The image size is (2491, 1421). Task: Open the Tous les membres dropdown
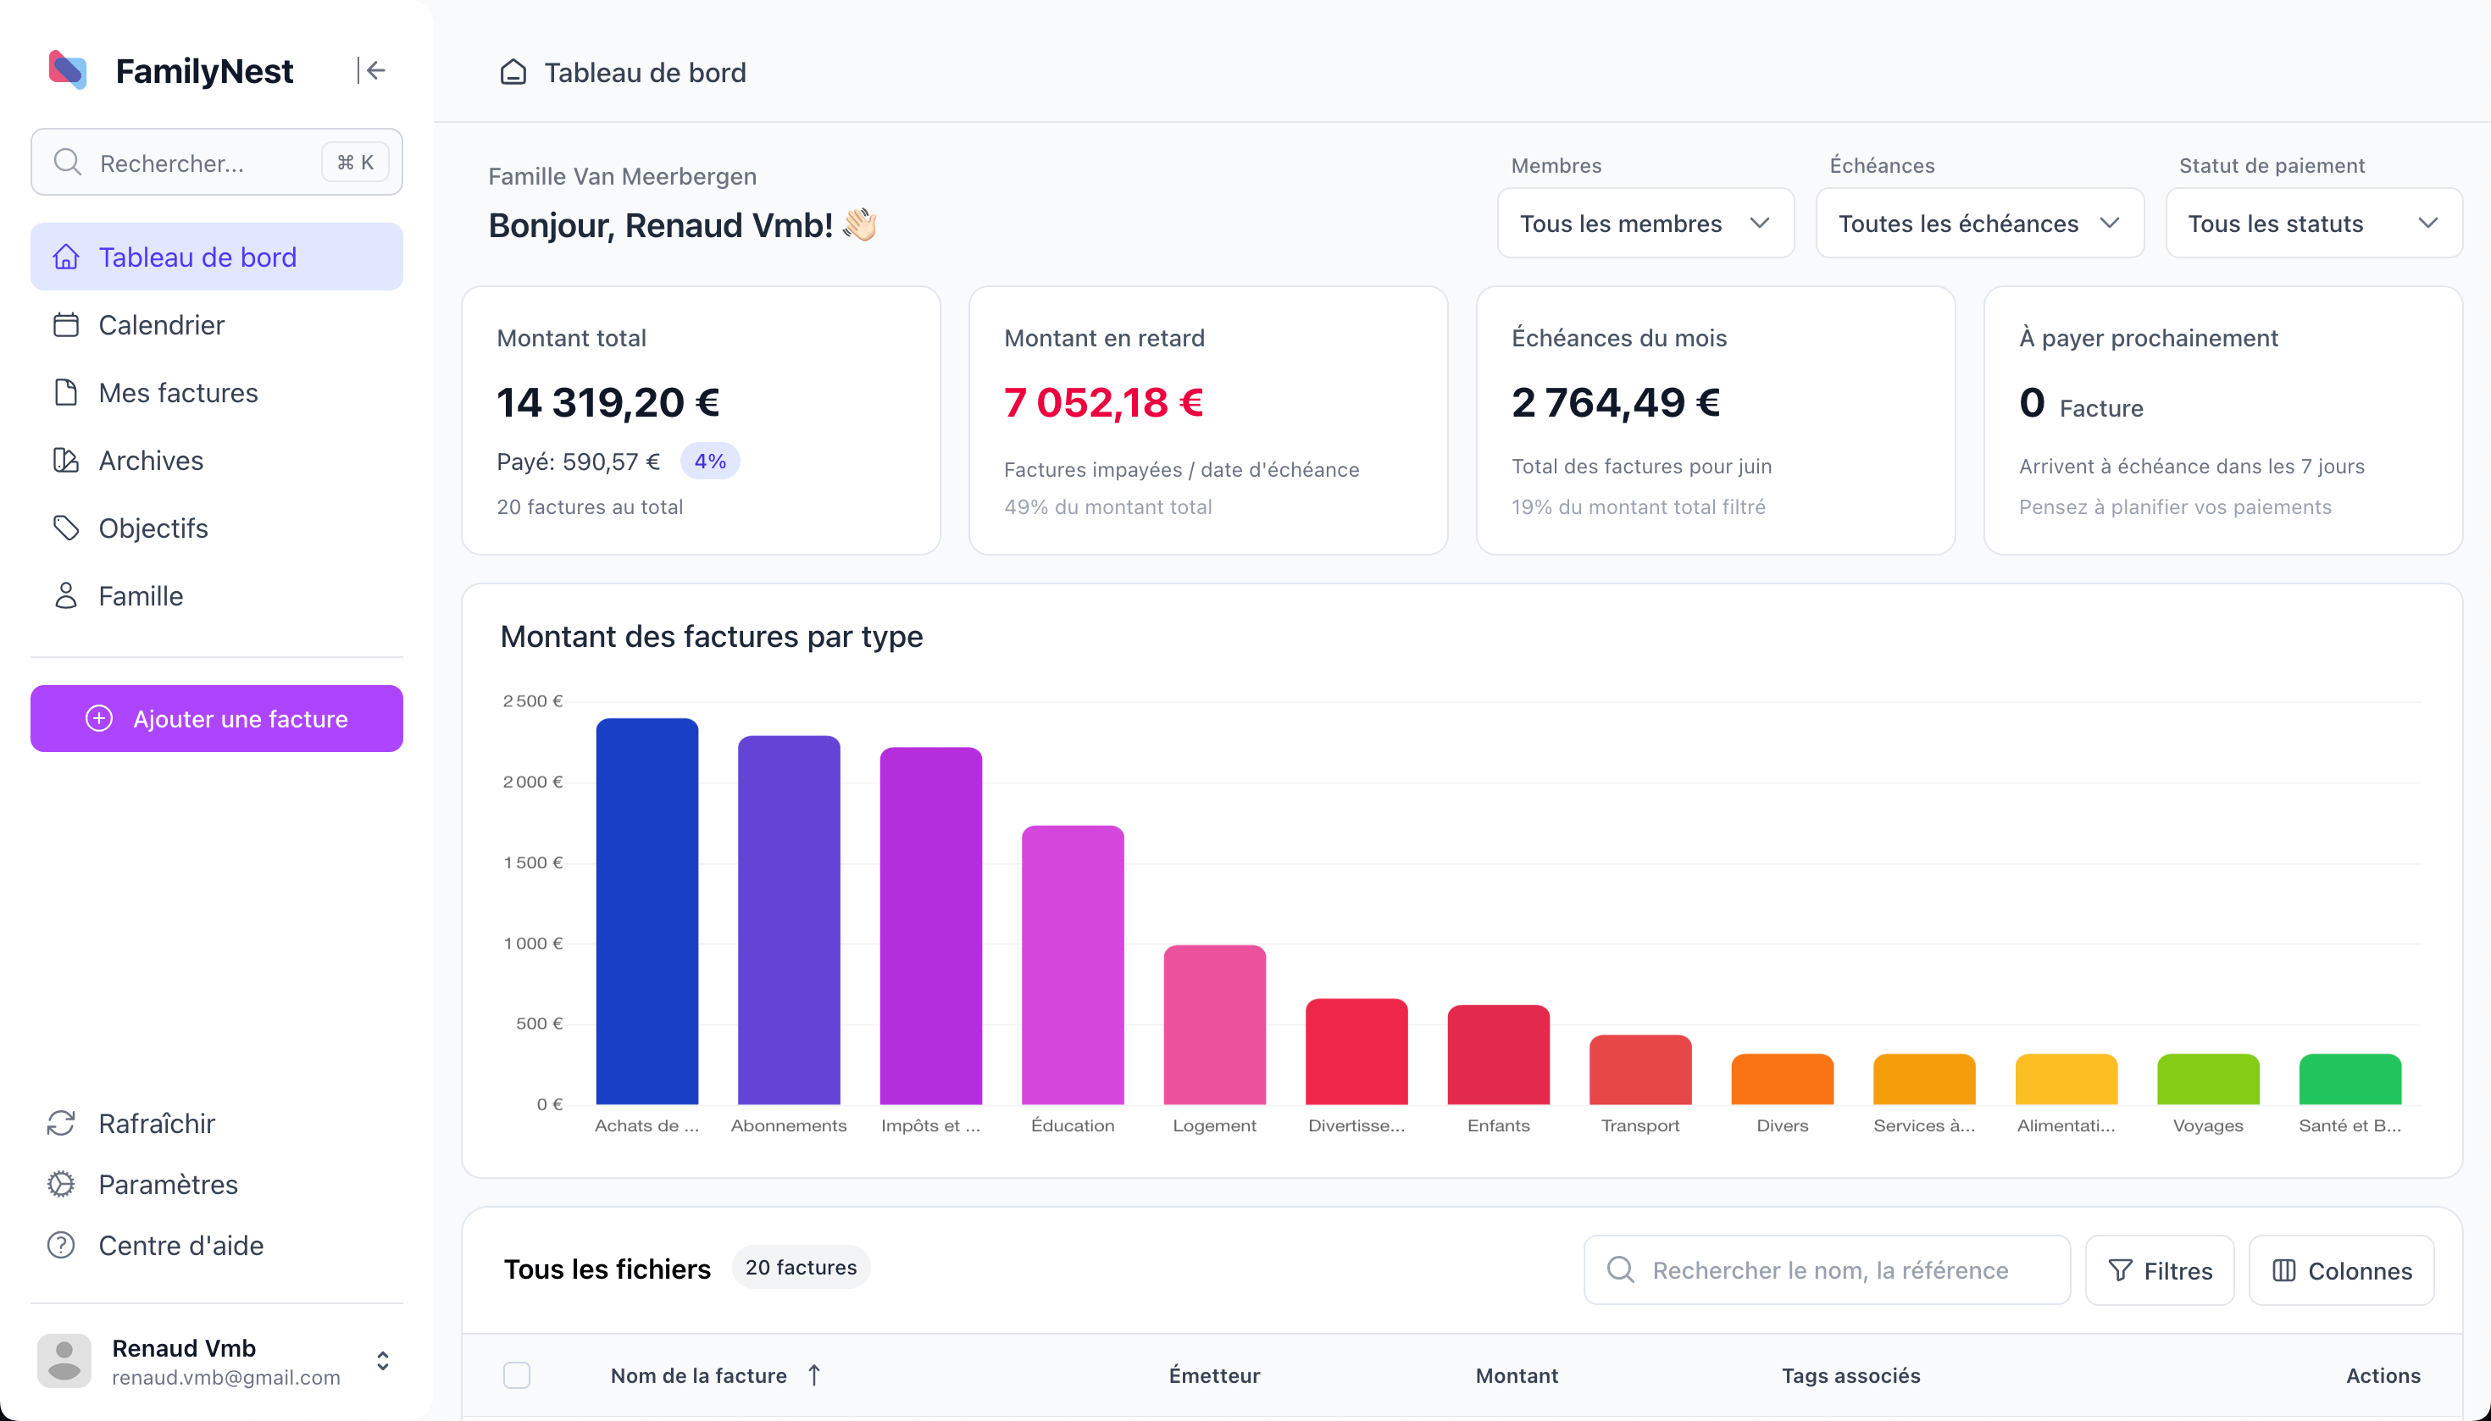click(1645, 224)
